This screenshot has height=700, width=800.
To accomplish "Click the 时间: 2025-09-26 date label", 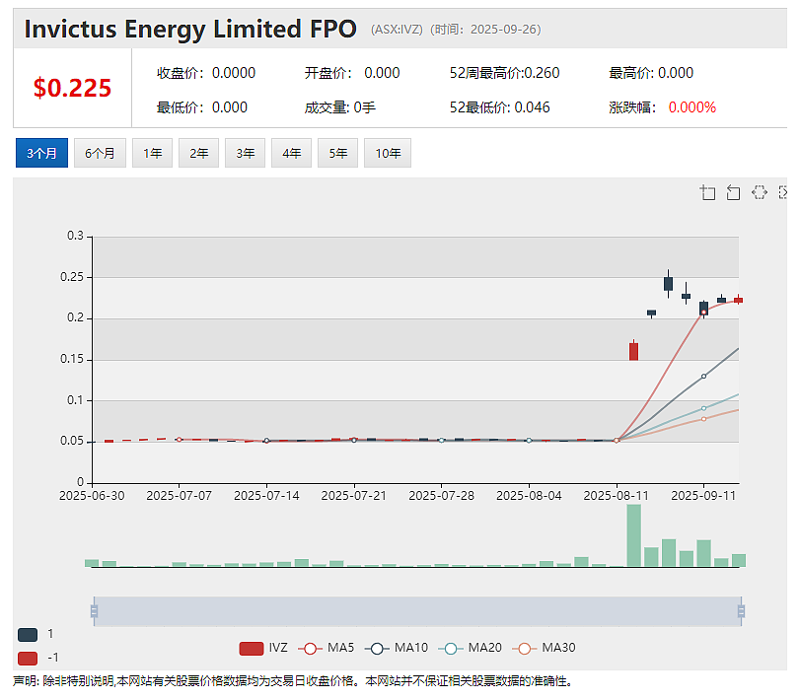I will (x=485, y=30).
